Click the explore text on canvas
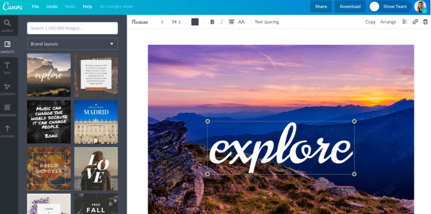 coord(281,148)
